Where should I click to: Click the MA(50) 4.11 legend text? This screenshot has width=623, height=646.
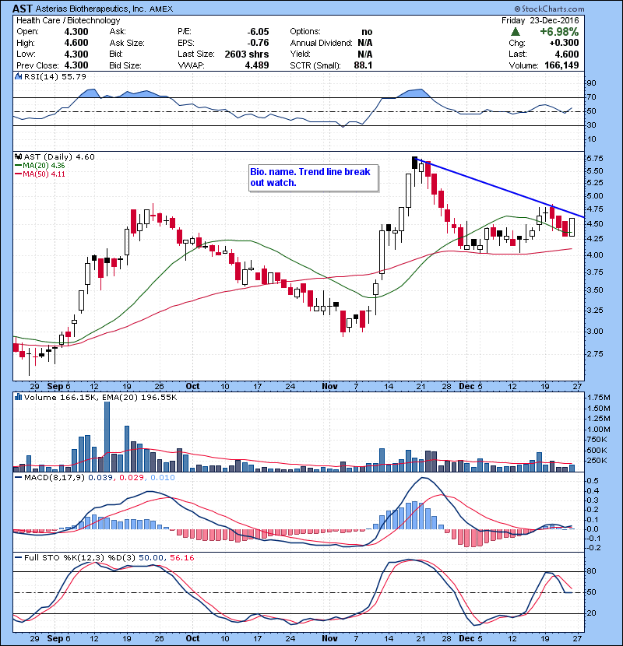[44, 174]
